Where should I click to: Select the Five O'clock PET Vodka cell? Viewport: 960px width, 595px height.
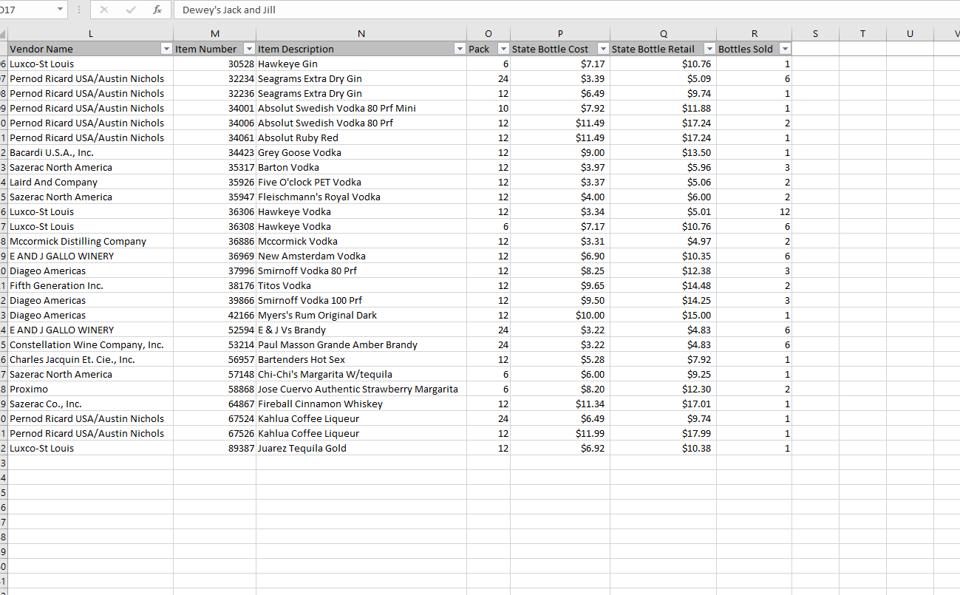pos(361,182)
